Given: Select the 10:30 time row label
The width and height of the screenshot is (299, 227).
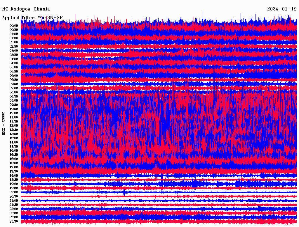Looking at the screenshot, I should point(14,113).
